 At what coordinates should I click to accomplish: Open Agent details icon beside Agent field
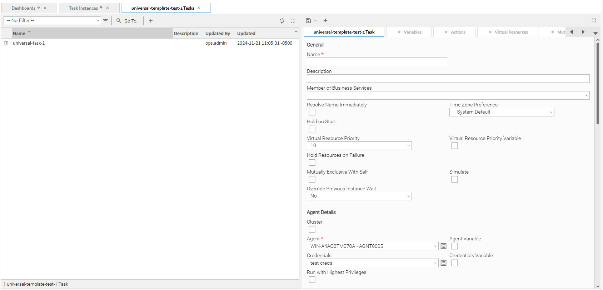(x=443, y=246)
